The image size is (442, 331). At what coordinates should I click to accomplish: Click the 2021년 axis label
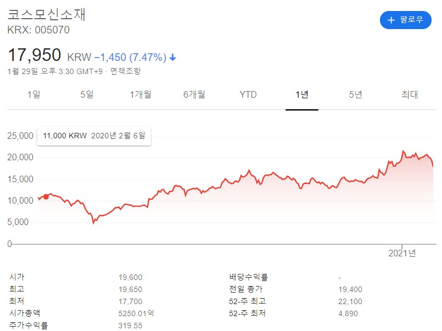402,253
